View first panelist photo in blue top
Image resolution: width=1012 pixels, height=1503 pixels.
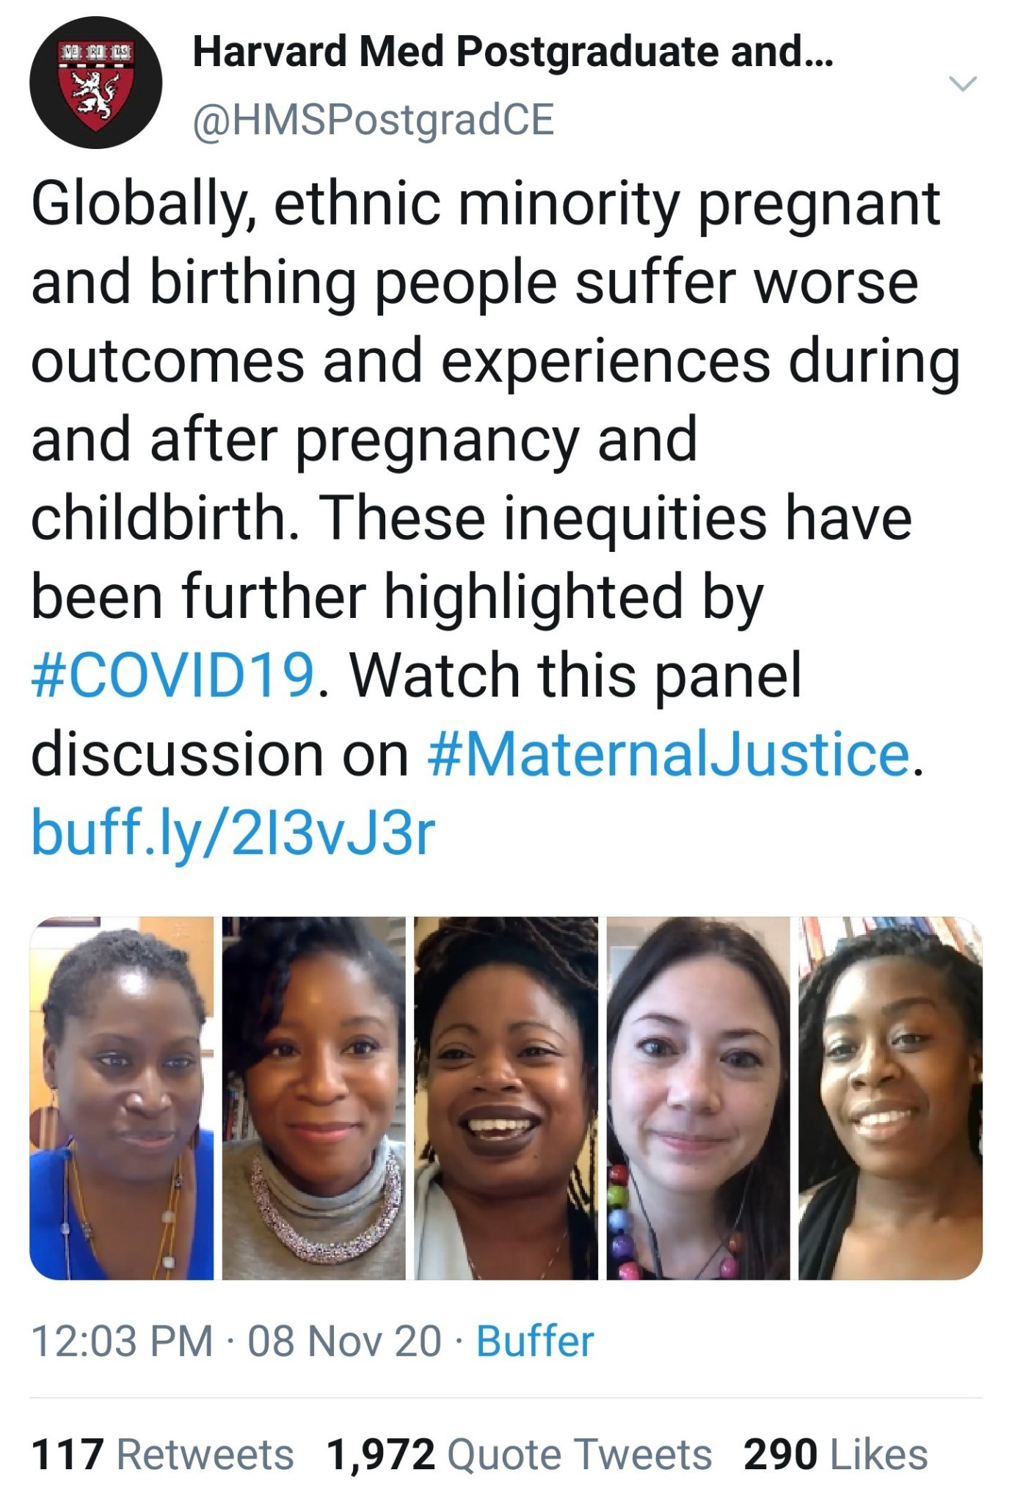(122, 1098)
